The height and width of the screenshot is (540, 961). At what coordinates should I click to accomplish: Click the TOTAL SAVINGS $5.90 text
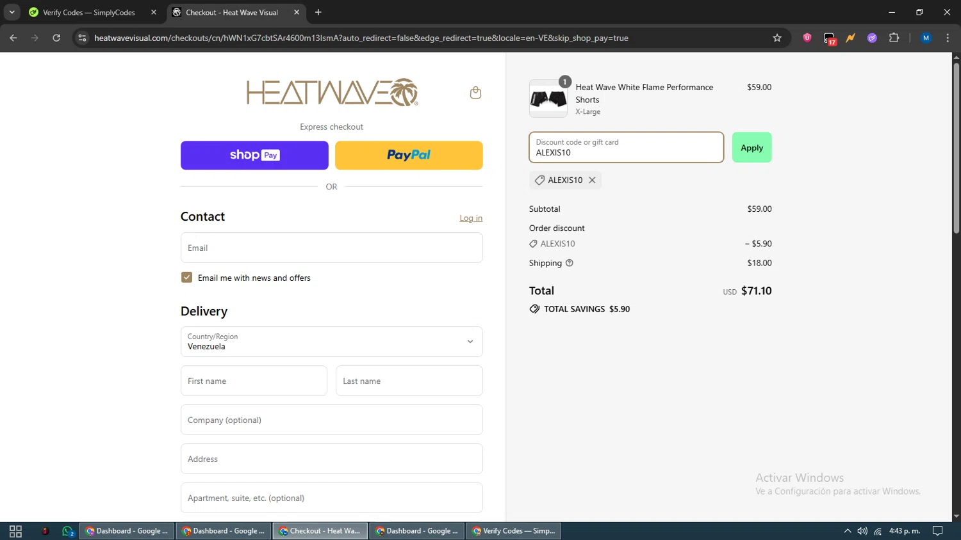click(x=587, y=309)
